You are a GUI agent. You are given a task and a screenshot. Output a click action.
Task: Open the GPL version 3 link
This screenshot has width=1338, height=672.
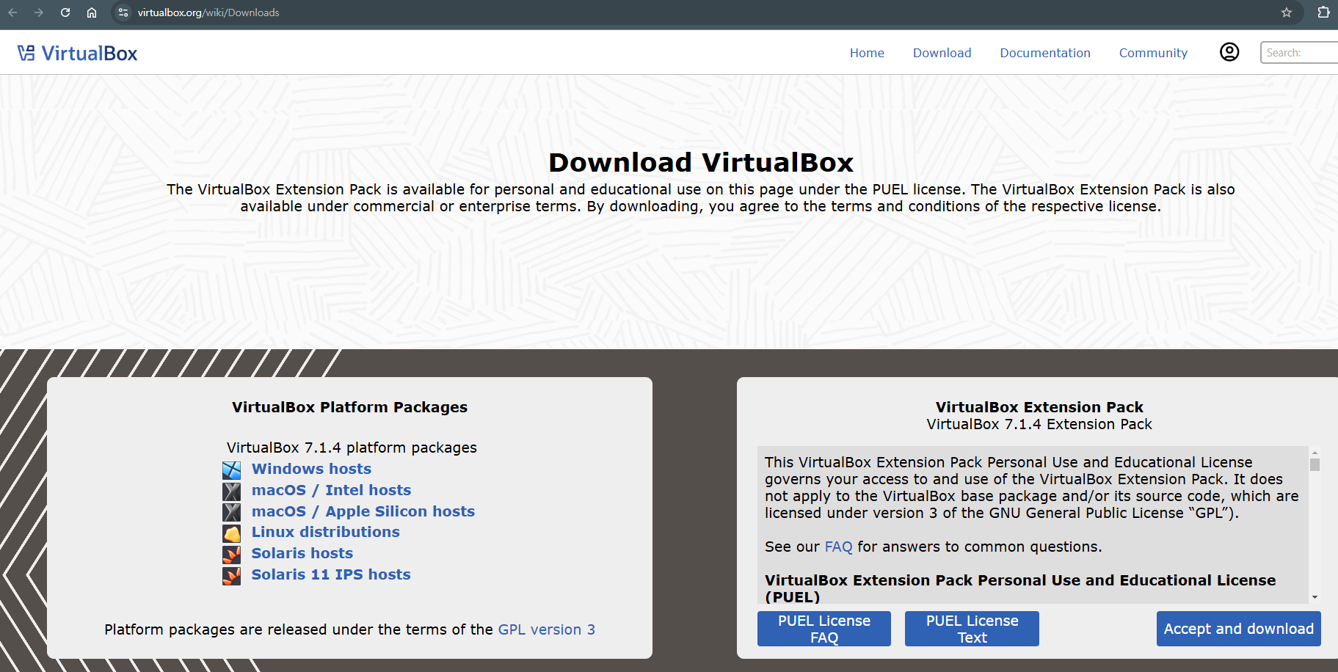[x=546, y=629]
